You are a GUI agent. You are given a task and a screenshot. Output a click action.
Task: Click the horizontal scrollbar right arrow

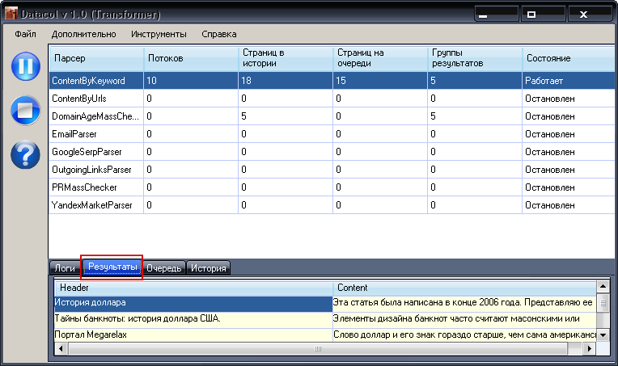[590, 349]
